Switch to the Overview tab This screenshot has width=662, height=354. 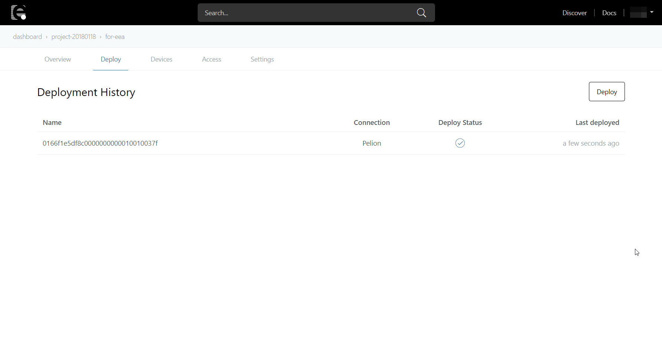(57, 59)
